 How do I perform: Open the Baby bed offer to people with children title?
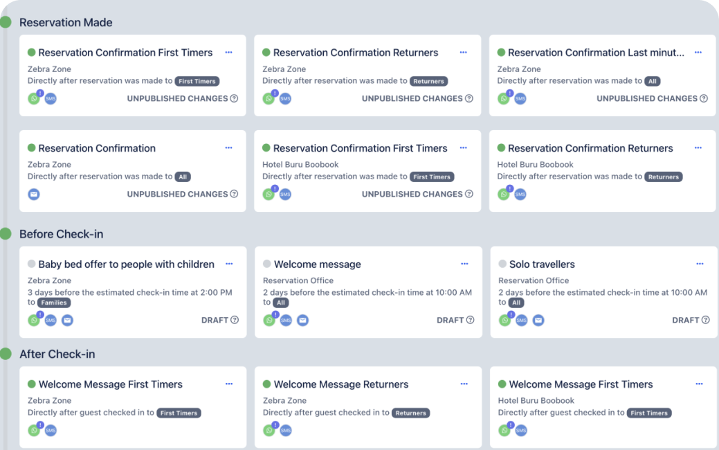126,264
